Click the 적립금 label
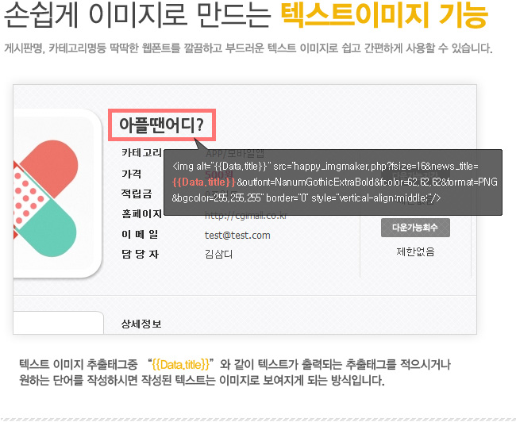 point(137,194)
